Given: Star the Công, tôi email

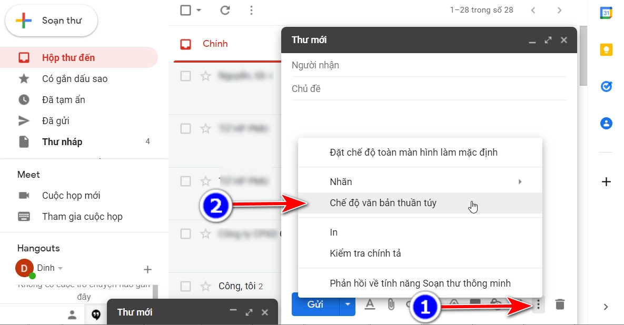Looking at the screenshot, I should click(x=205, y=286).
